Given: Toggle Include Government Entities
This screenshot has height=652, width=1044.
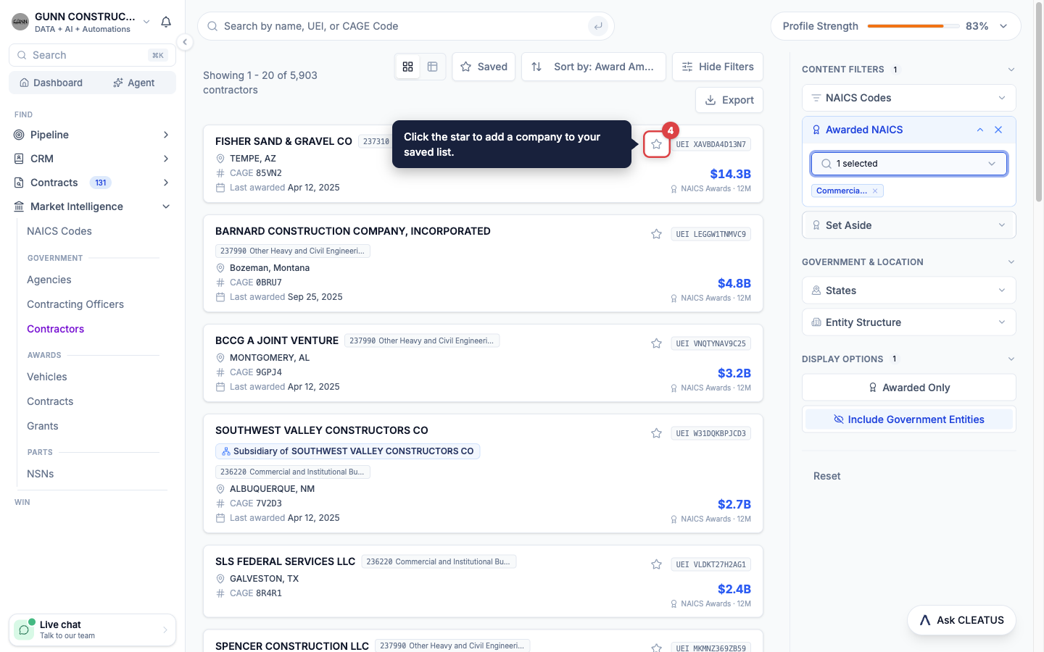Looking at the screenshot, I should click(x=909, y=419).
